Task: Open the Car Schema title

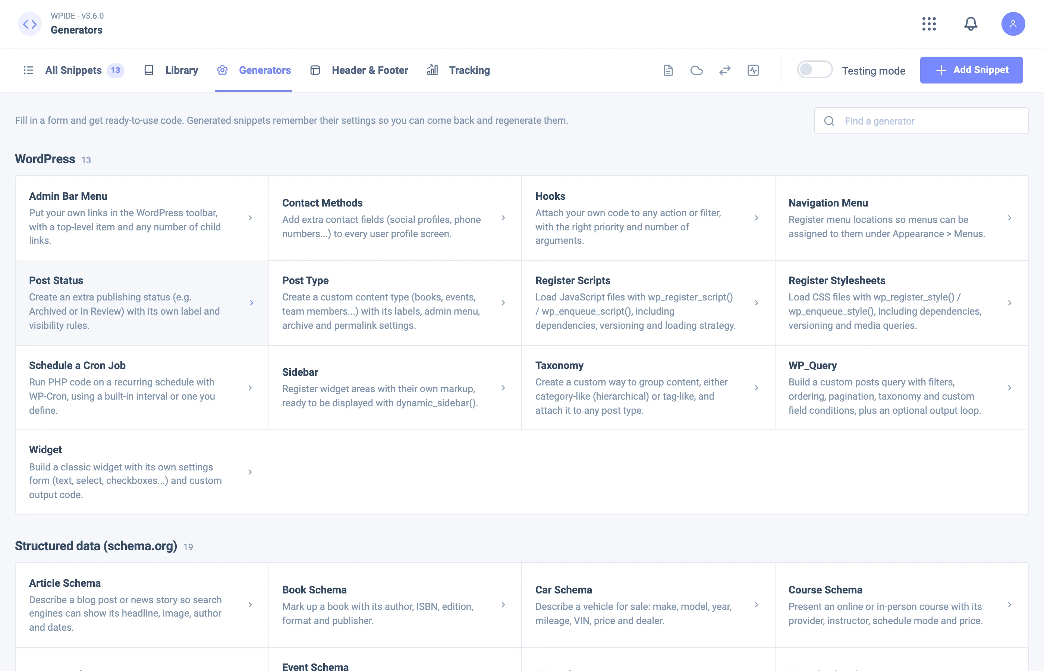Action: click(563, 590)
